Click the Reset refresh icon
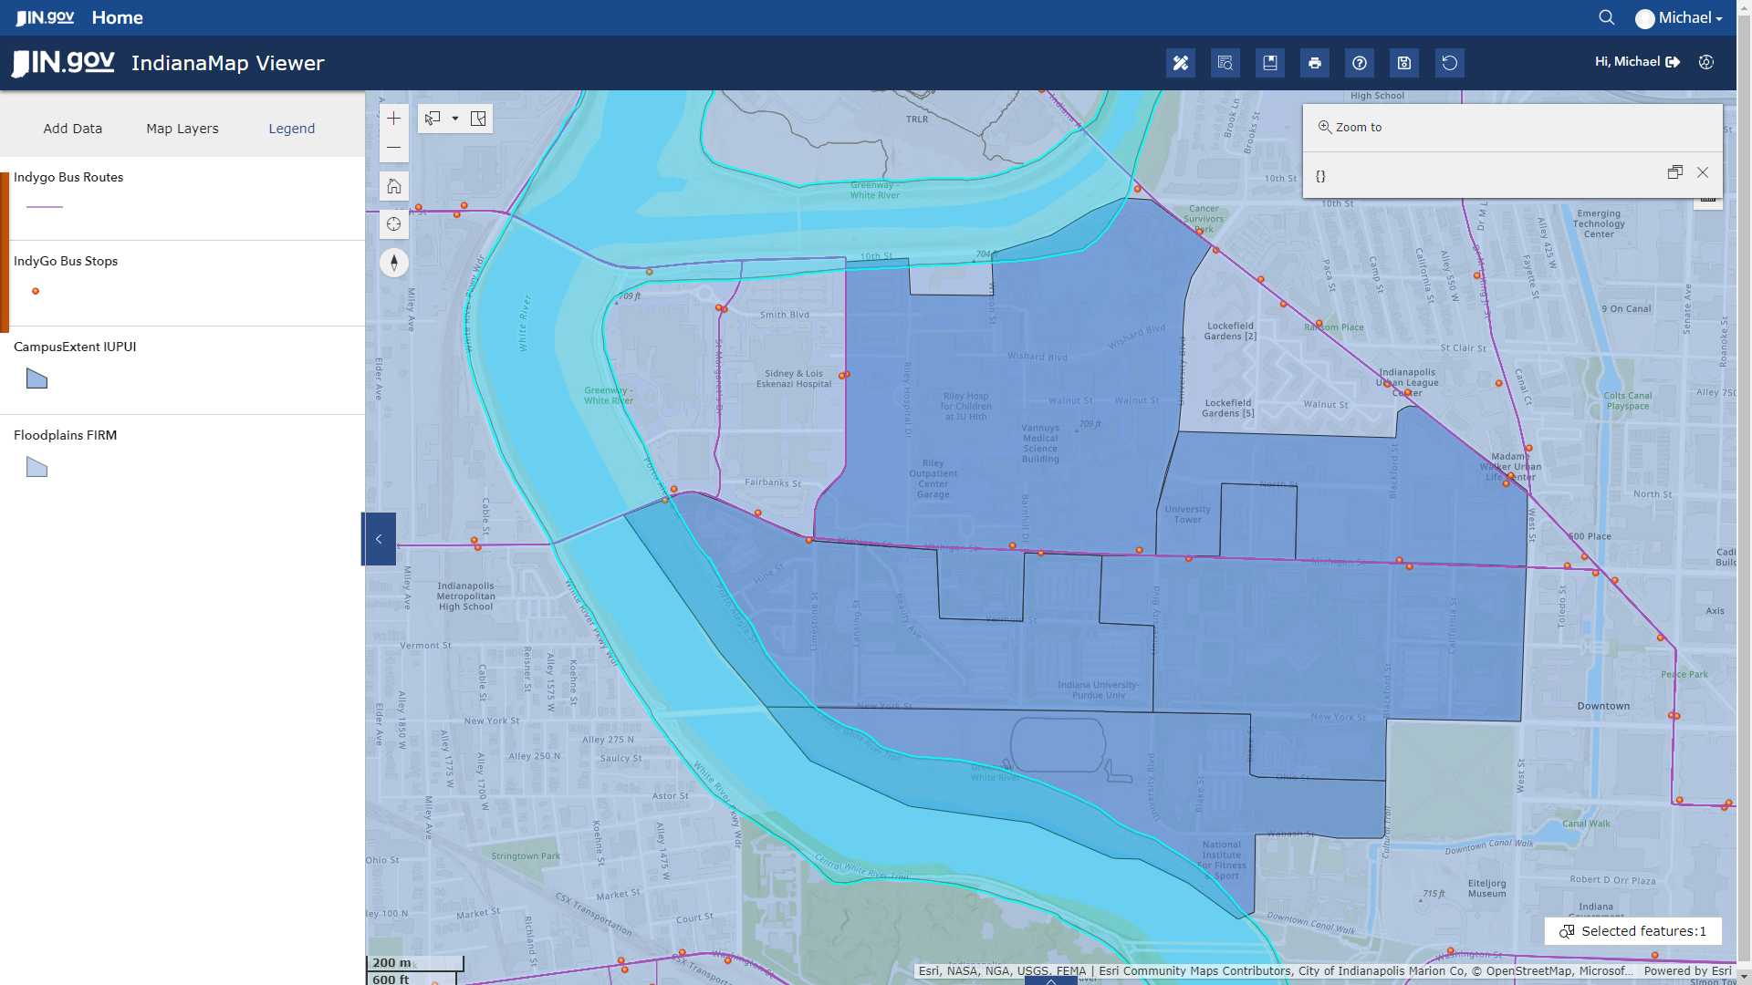This screenshot has width=1752, height=985. coord(1449,63)
